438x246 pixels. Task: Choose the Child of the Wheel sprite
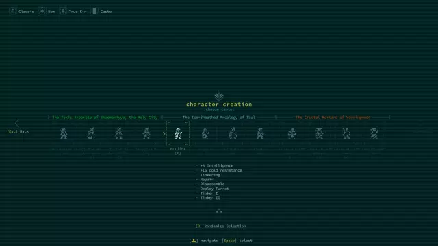[319, 134]
